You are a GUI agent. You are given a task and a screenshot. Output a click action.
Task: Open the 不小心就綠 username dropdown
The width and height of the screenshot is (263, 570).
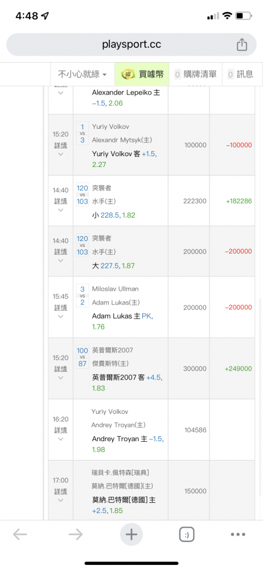(x=83, y=74)
